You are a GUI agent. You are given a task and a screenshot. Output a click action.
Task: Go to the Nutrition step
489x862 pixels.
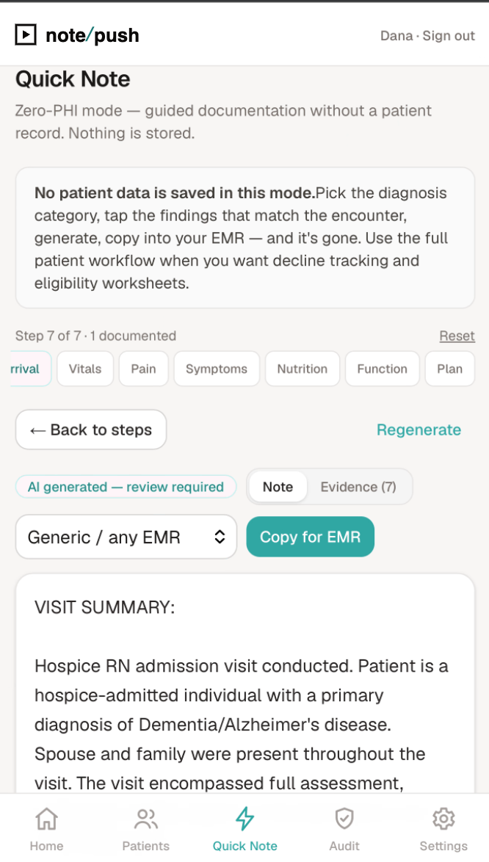303,369
